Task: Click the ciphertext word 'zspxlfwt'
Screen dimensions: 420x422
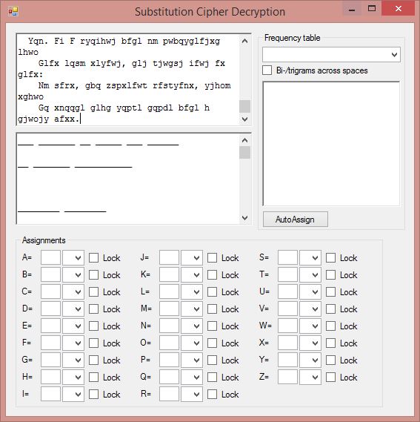Action: (x=127, y=85)
